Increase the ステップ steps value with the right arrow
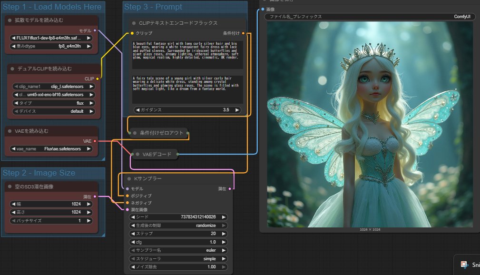This screenshot has height=275, width=480. 224,234
